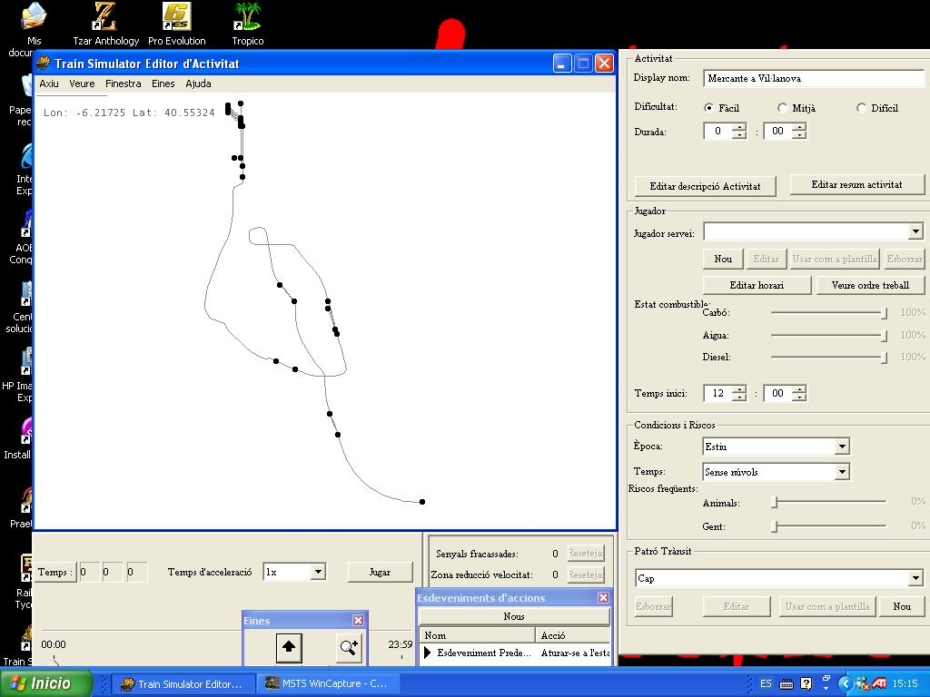Click the on-screen keyboard icon in taskbar
This screenshot has height=697, width=930.
(787, 683)
